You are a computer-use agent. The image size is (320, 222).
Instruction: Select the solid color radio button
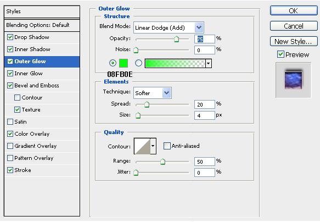113,63
